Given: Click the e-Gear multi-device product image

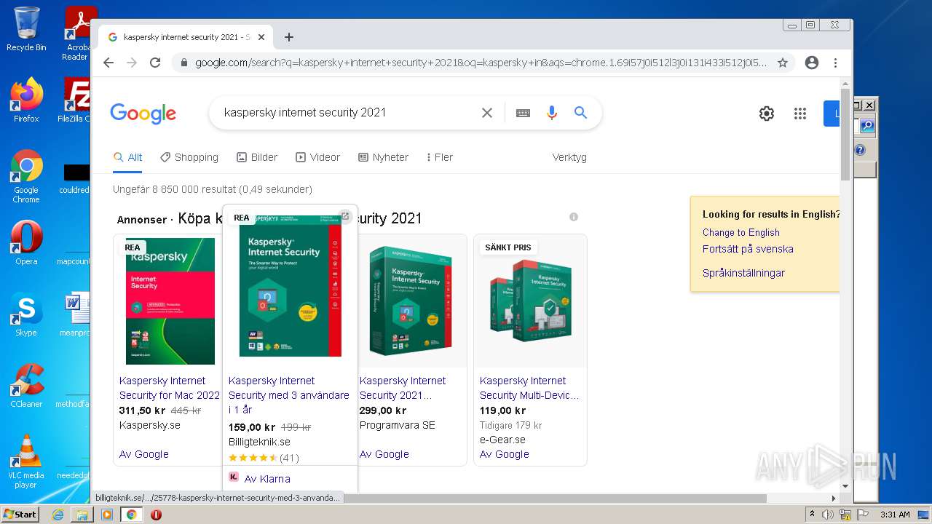Looking at the screenshot, I should [x=530, y=301].
